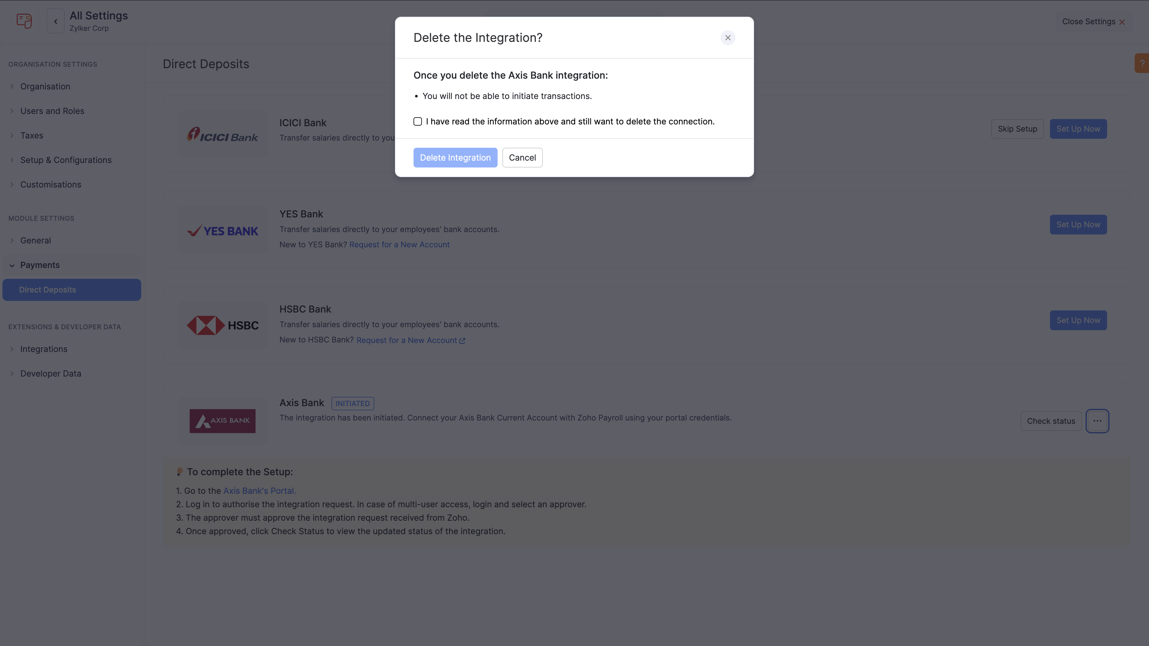The height and width of the screenshot is (646, 1149).
Task: Expand the Organisation settings section
Action: pos(45,86)
